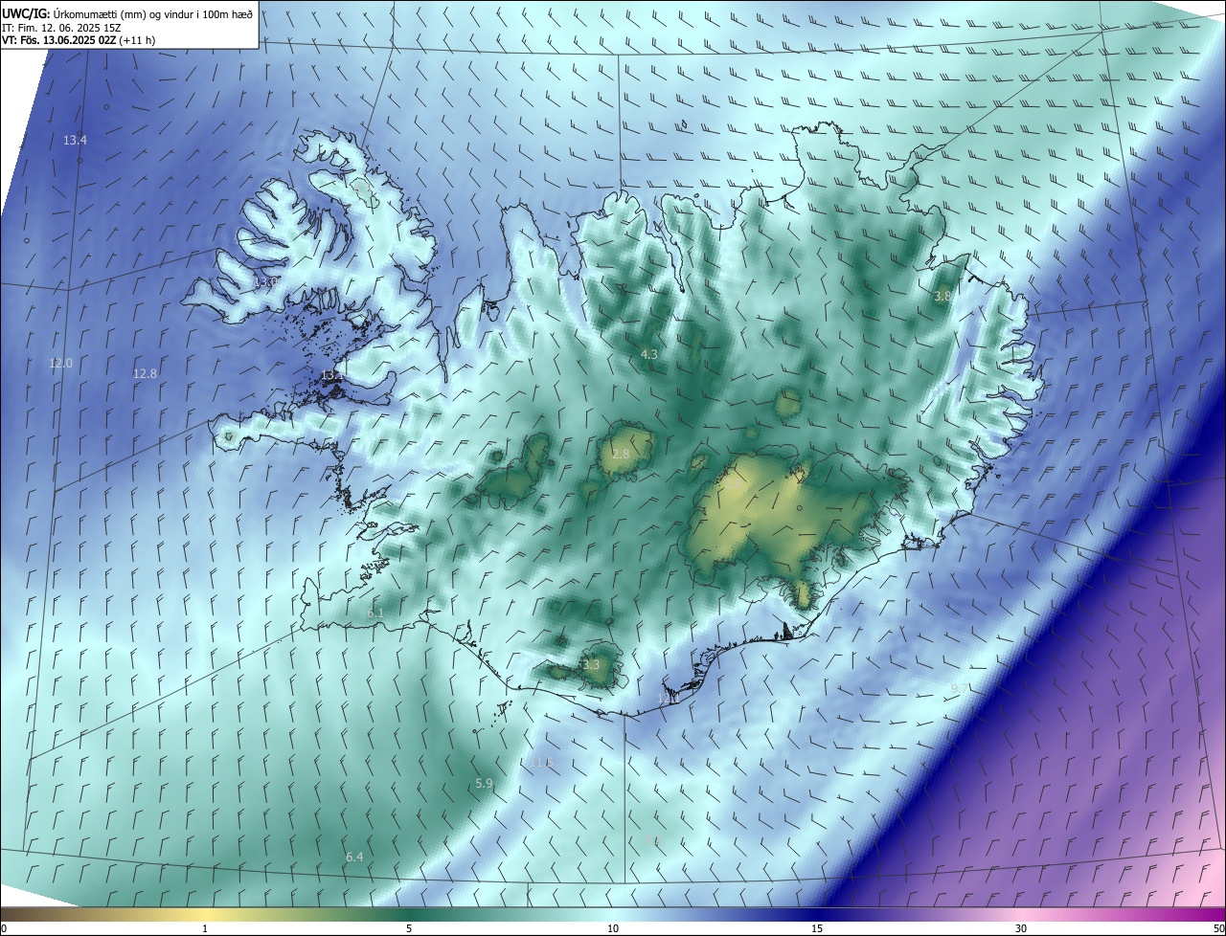Select the initial time line 'IT: Fim. 12. 06. 2025 15Z'
The image size is (1226, 936).
pyautogui.click(x=63, y=27)
